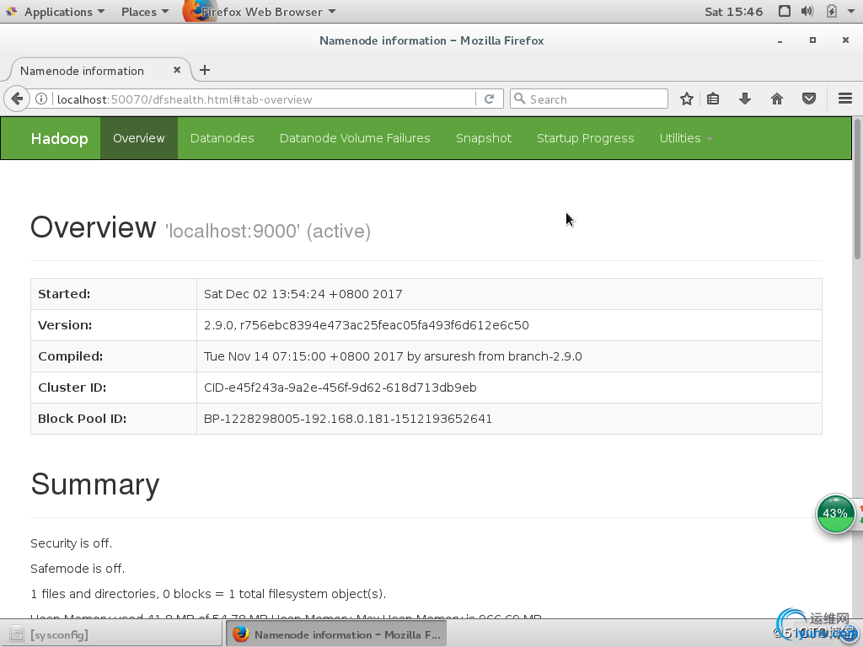Click the volume icon in the top panel
Screen dimensions: 863x647
coord(807,12)
